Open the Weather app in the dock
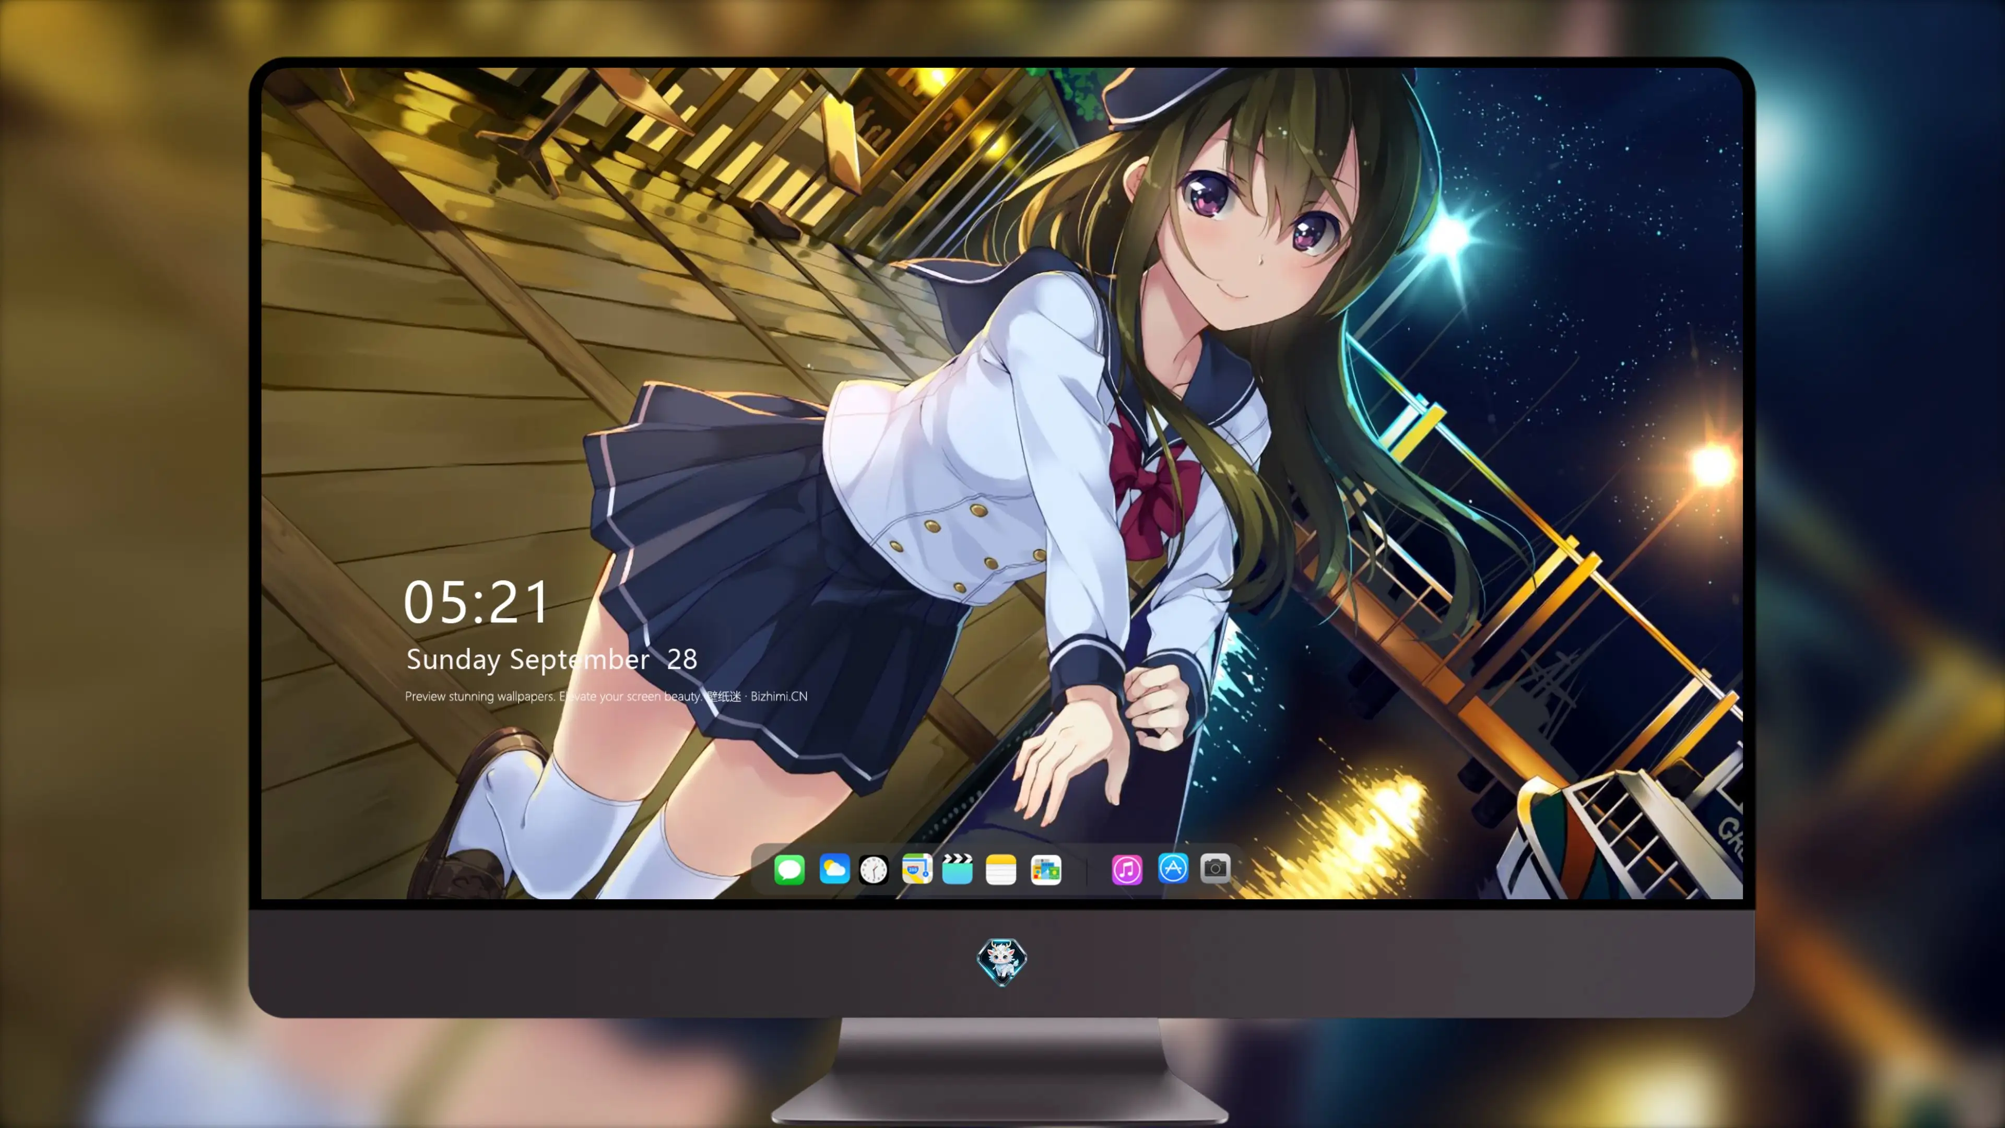 (834, 869)
